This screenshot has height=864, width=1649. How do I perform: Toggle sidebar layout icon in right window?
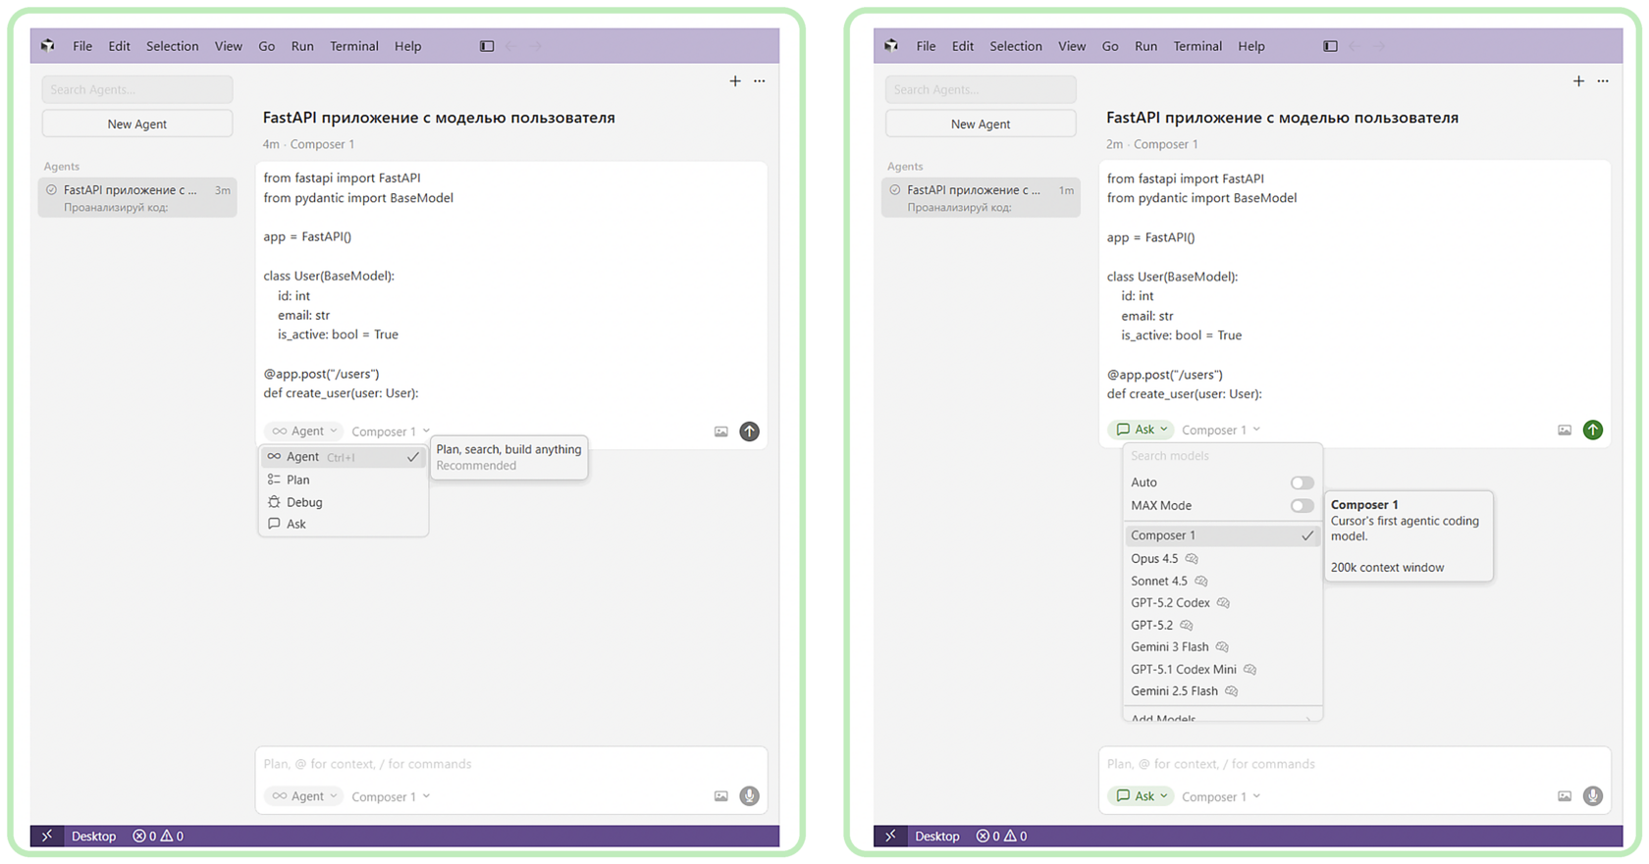[1330, 46]
